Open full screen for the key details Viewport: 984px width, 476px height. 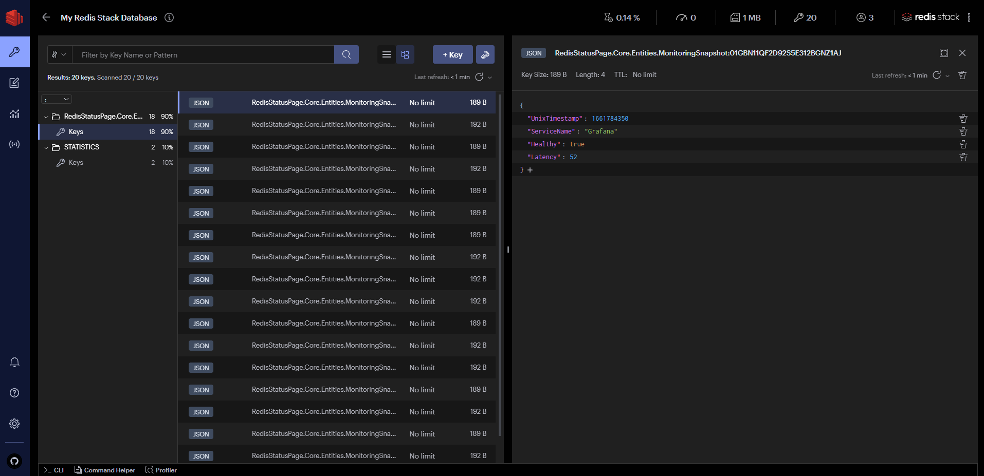tap(944, 53)
